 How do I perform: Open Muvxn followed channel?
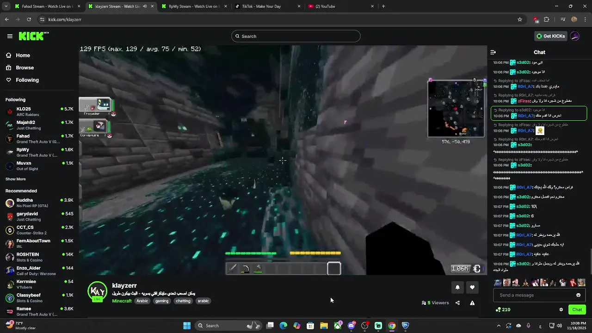[x=39, y=166]
